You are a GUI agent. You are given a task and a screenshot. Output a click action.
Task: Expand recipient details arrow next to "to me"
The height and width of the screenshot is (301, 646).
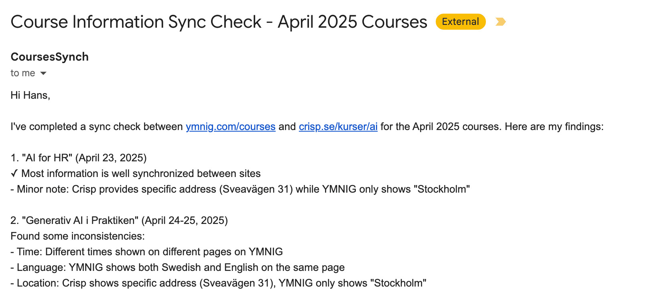click(x=43, y=73)
